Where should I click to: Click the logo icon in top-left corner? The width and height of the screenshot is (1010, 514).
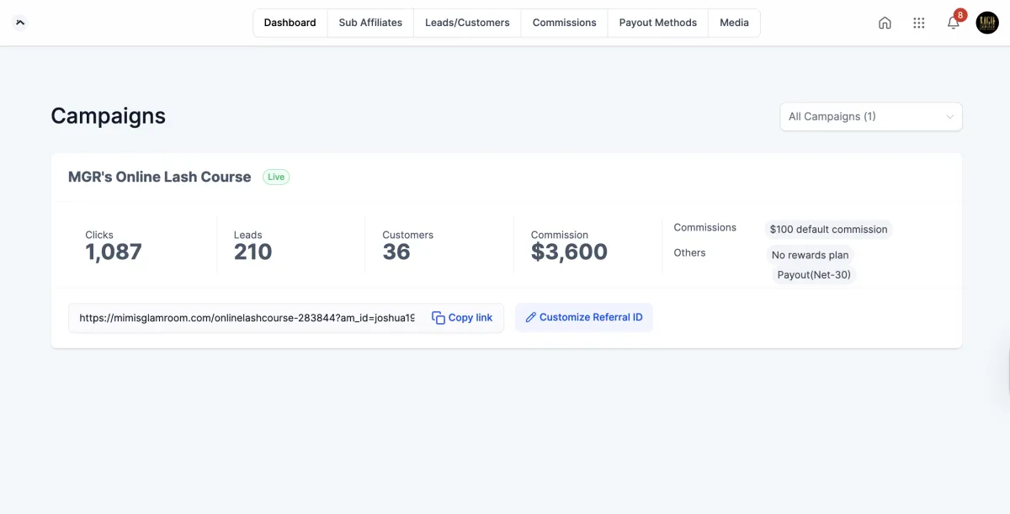tap(21, 23)
